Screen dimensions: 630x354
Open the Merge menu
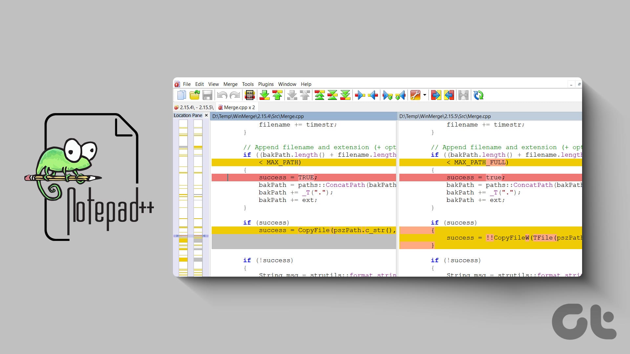pyautogui.click(x=230, y=84)
